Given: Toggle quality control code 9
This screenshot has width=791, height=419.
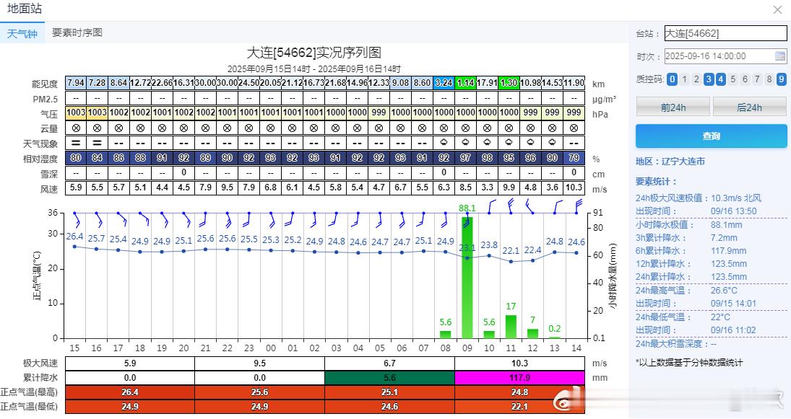Looking at the screenshot, I should pyautogui.click(x=782, y=79).
